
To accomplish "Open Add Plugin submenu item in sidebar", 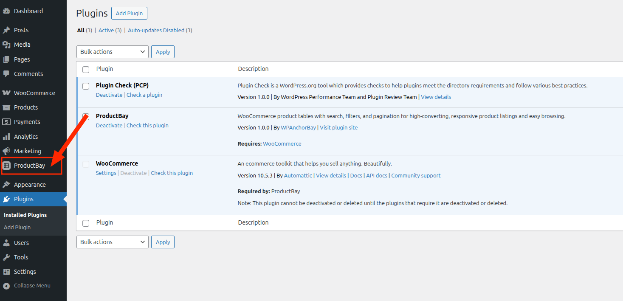I will click(x=17, y=228).
